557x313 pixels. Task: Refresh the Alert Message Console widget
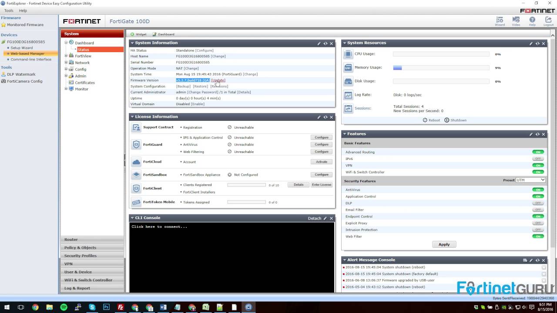coord(537,260)
